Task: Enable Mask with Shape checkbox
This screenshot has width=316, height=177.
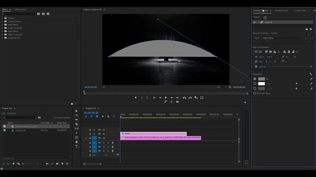Action: coord(255,93)
